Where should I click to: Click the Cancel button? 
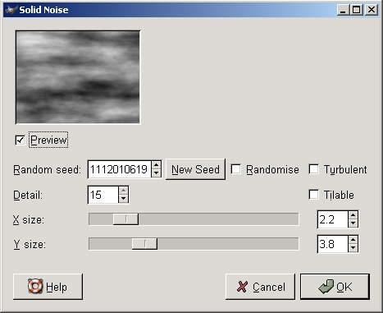pos(260,287)
